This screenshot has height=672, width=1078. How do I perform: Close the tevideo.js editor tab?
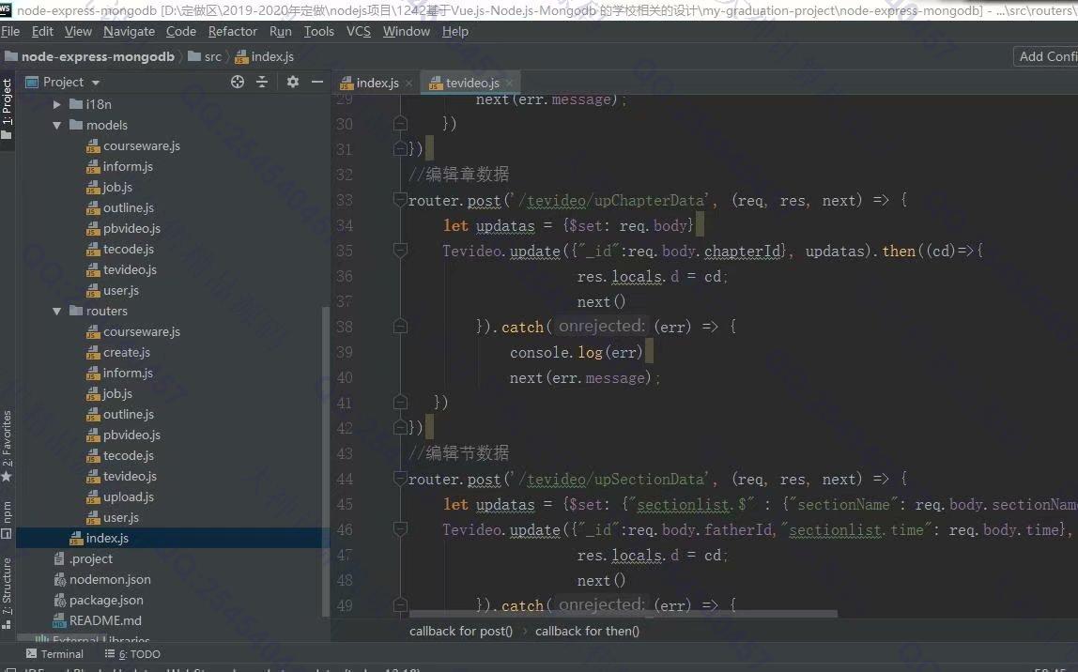tap(509, 84)
